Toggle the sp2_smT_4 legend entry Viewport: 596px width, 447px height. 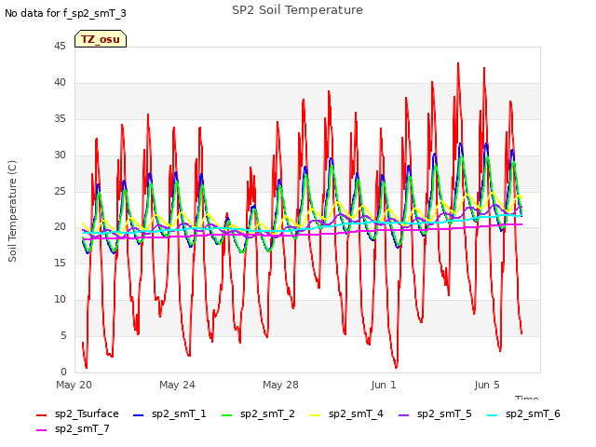click(x=346, y=413)
